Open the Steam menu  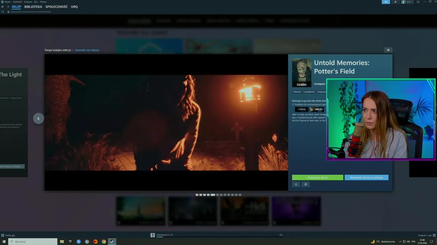(8, 2)
